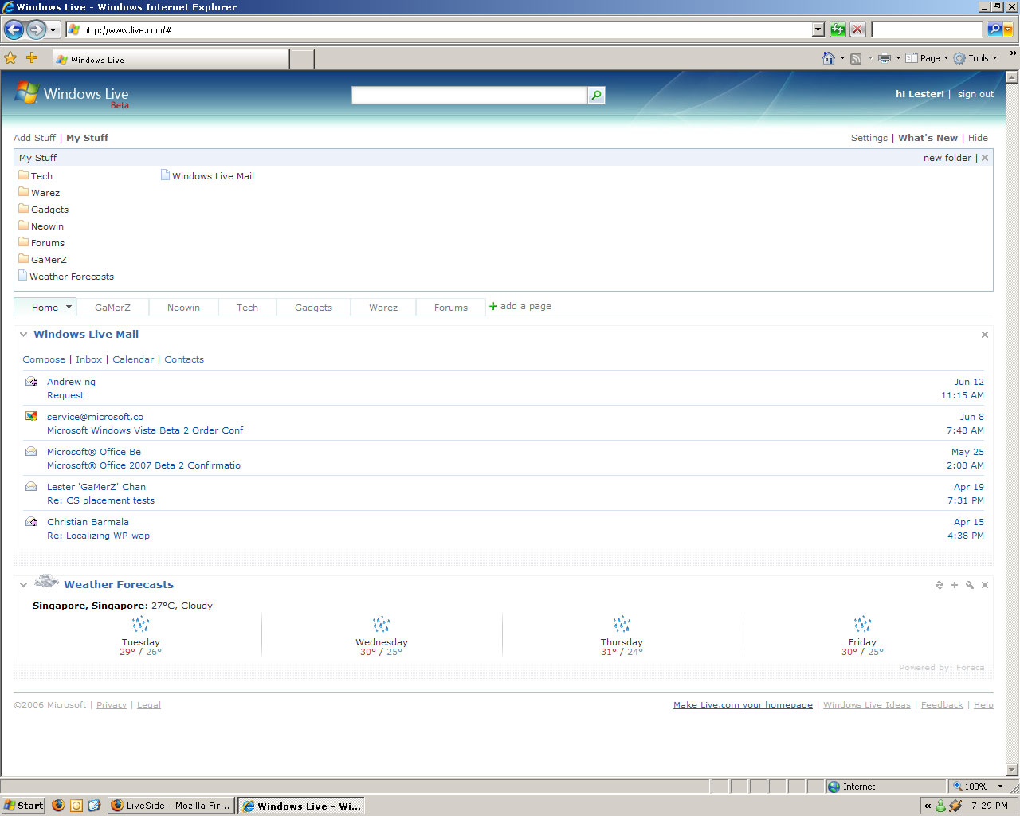Click the My Stuff link

[87, 138]
